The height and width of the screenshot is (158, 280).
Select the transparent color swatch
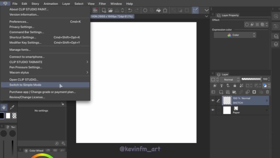pyautogui.click(x=14, y=116)
